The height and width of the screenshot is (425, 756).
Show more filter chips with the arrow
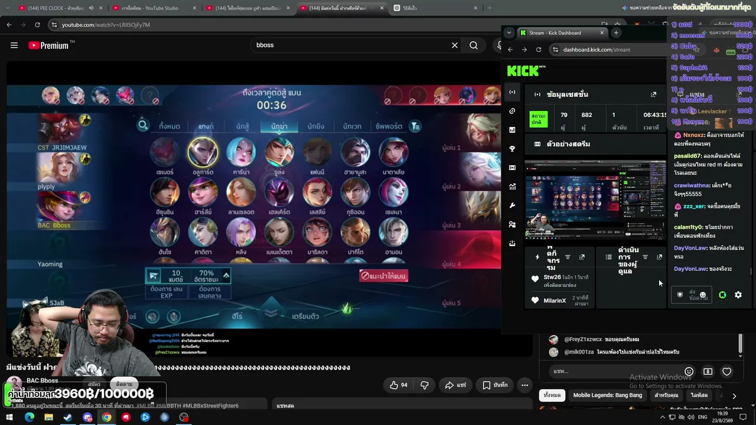(x=734, y=395)
